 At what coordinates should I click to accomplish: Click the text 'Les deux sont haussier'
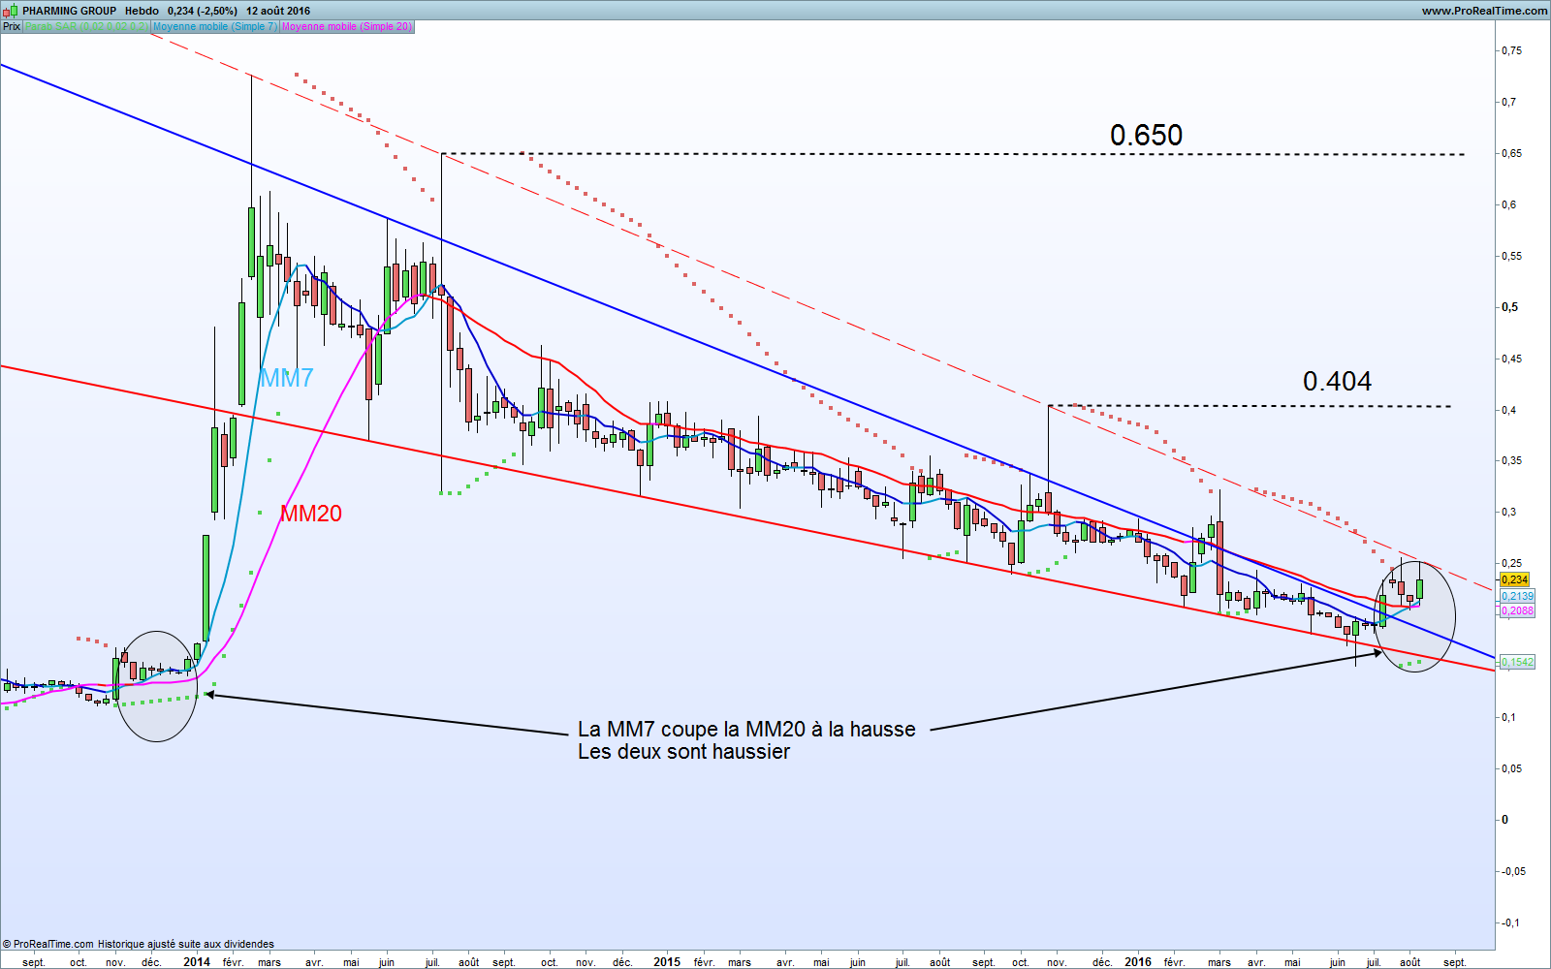click(683, 752)
